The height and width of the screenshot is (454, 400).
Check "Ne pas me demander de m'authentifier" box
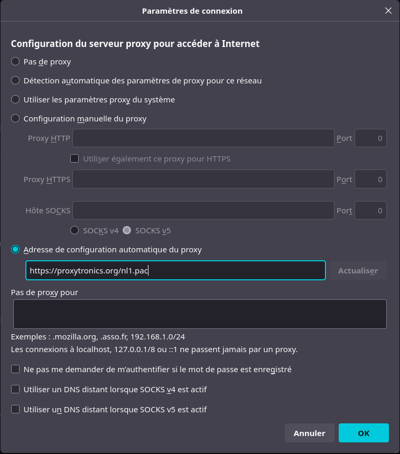tap(16, 370)
